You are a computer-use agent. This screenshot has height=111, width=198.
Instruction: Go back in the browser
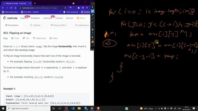pyautogui.click(x=3, y=8)
